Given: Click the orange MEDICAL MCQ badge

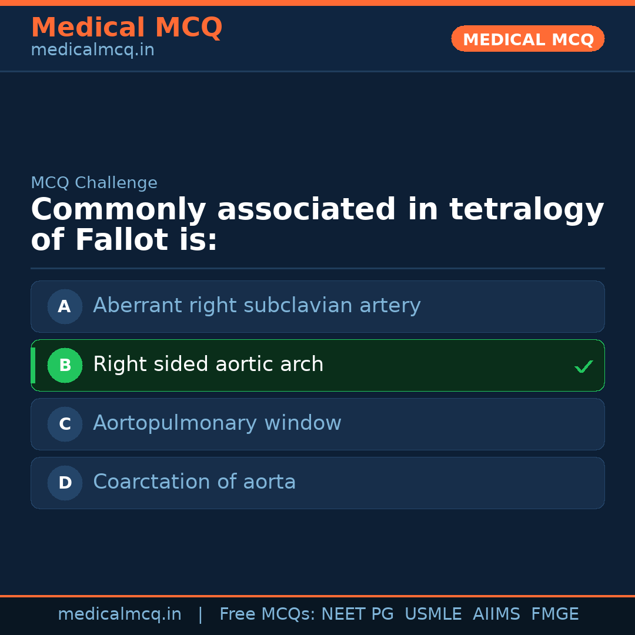Looking at the screenshot, I should pos(527,39).
